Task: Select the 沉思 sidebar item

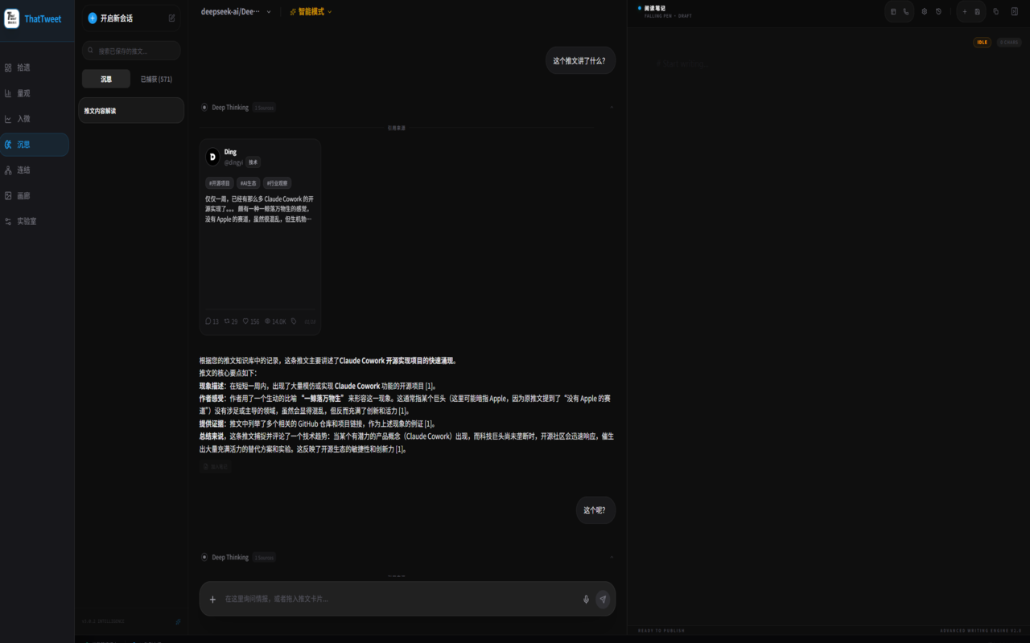Action: (35, 145)
